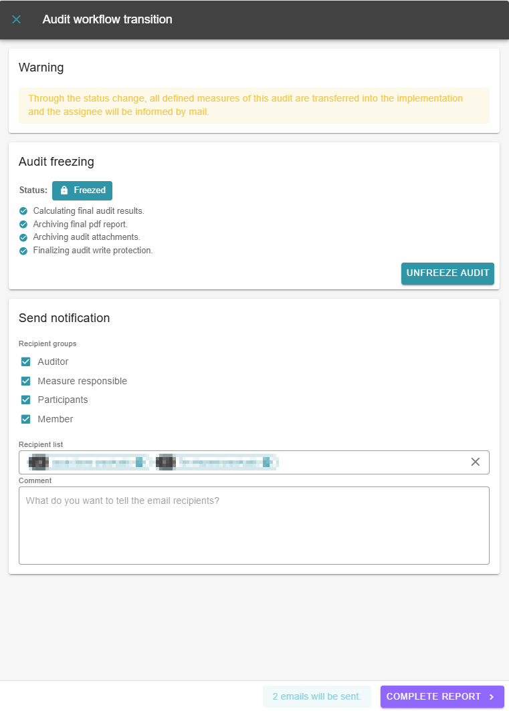Remove the second recipient chip
Image resolution: width=509 pixels, height=711 pixels.
click(x=267, y=462)
